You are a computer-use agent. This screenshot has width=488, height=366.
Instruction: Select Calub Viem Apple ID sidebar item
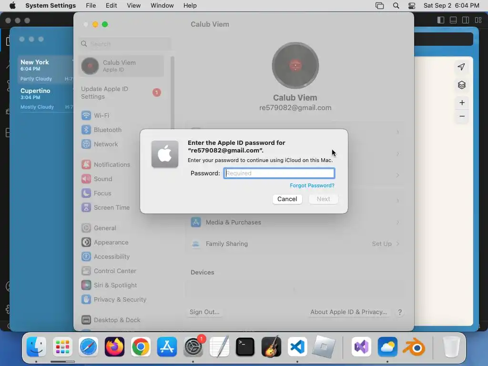[x=121, y=66]
